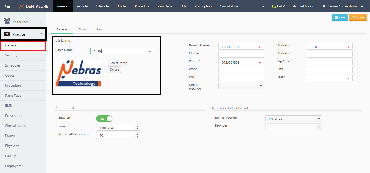Click the Nebras Technology logo image
This screenshot has height=173, width=370.
pyautogui.click(x=78, y=73)
